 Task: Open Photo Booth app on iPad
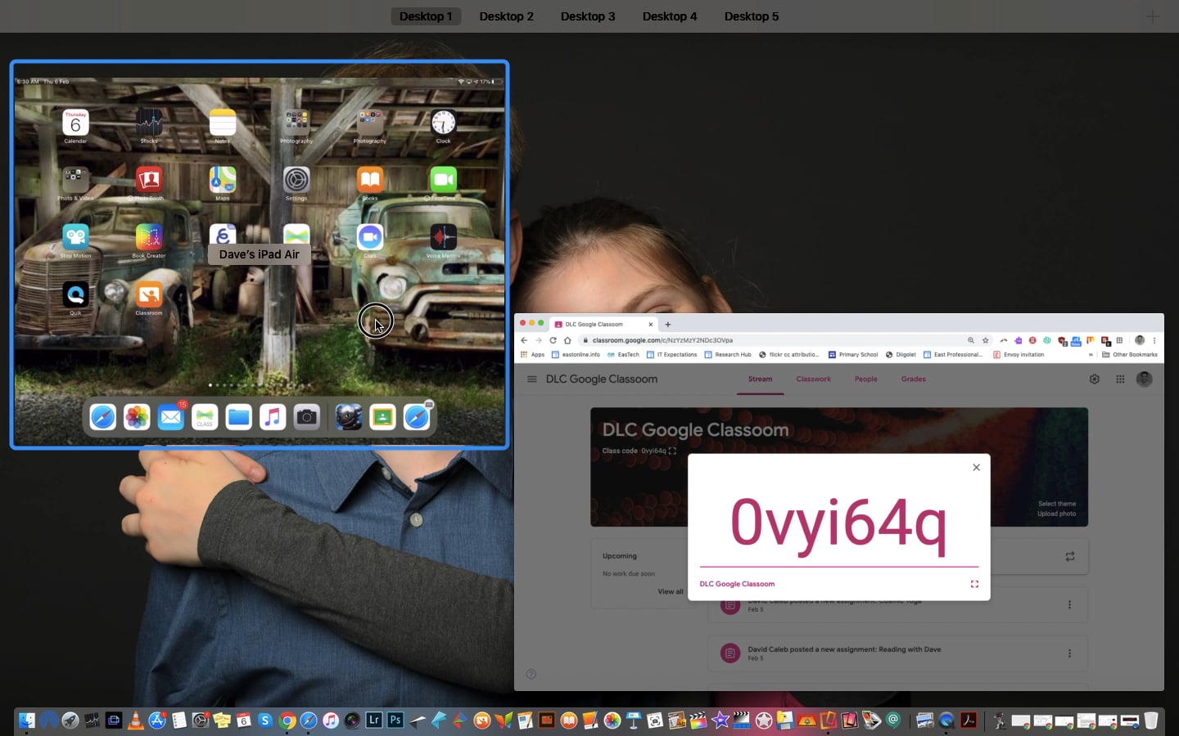149,180
